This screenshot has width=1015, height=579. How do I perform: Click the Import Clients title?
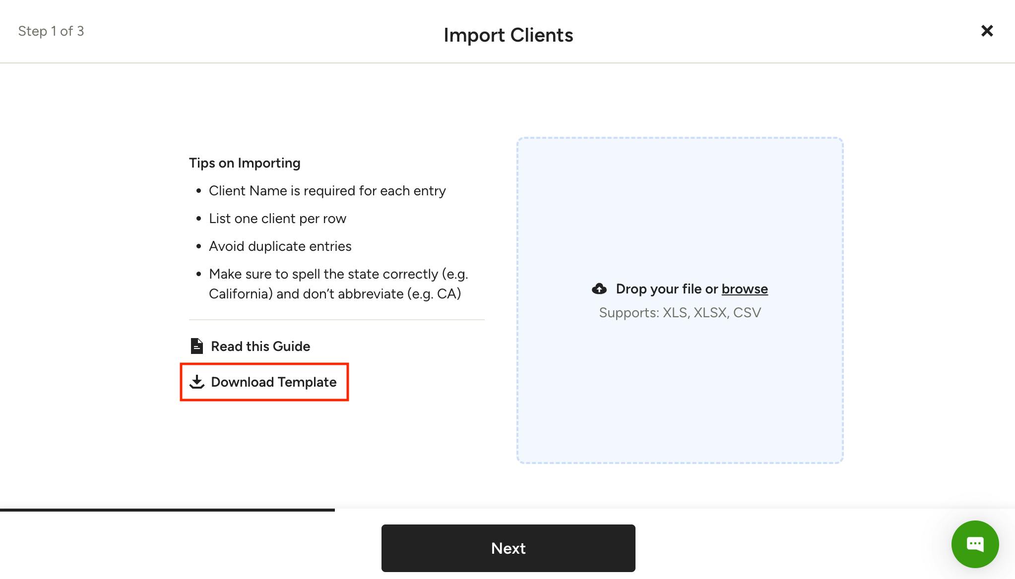(508, 35)
